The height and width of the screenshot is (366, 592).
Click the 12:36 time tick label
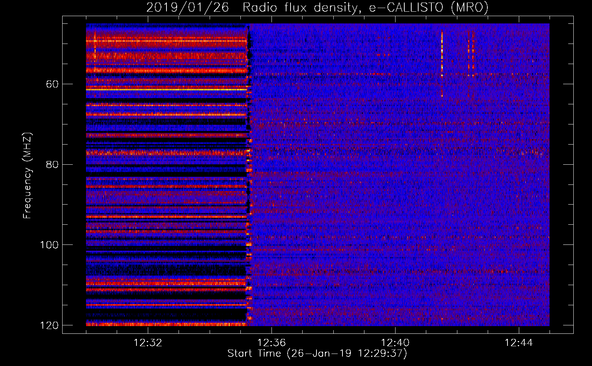[x=271, y=343]
